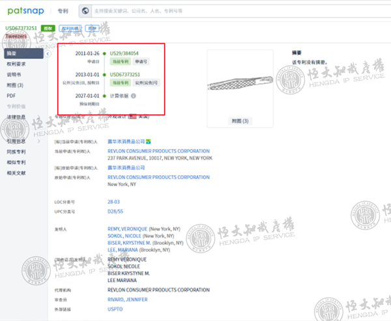Viewport: 391px width, 321px height.
Task: Click the agency text REVLON CONSUMER PRODUCTS CORPORATION
Action: [158, 290]
